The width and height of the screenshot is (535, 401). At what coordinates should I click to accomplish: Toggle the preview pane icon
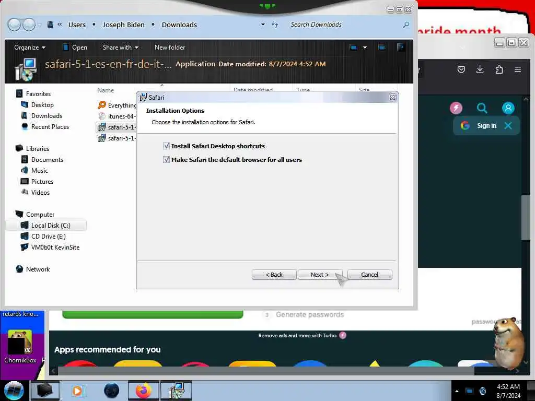(382, 48)
